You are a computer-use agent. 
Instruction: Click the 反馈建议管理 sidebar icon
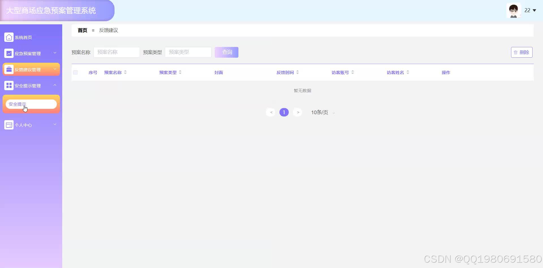point(8,69)
